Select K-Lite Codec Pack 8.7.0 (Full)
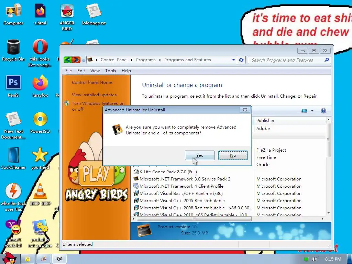The height and width of the screenshot is (264, 352). pos(168,172)
